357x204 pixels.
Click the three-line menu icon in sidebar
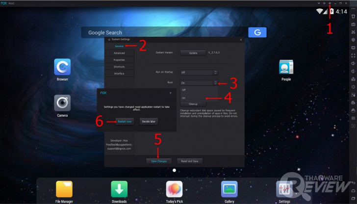click(353, 118)
